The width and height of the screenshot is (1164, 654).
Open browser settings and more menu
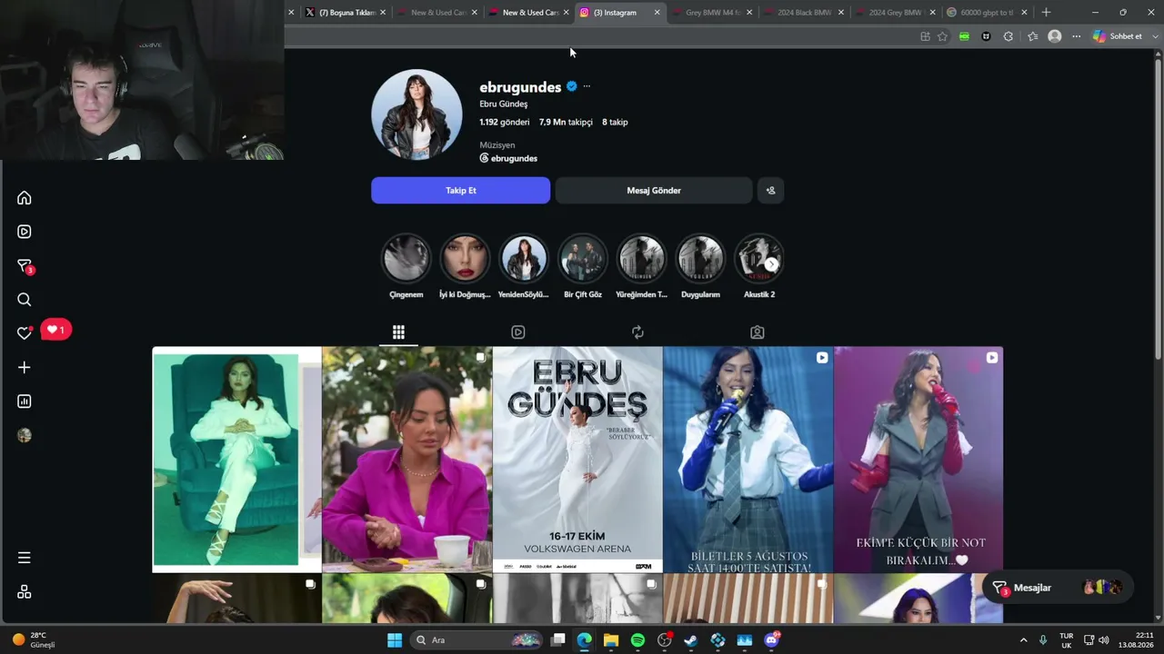pyautogui.click(x=1077, y=36)
